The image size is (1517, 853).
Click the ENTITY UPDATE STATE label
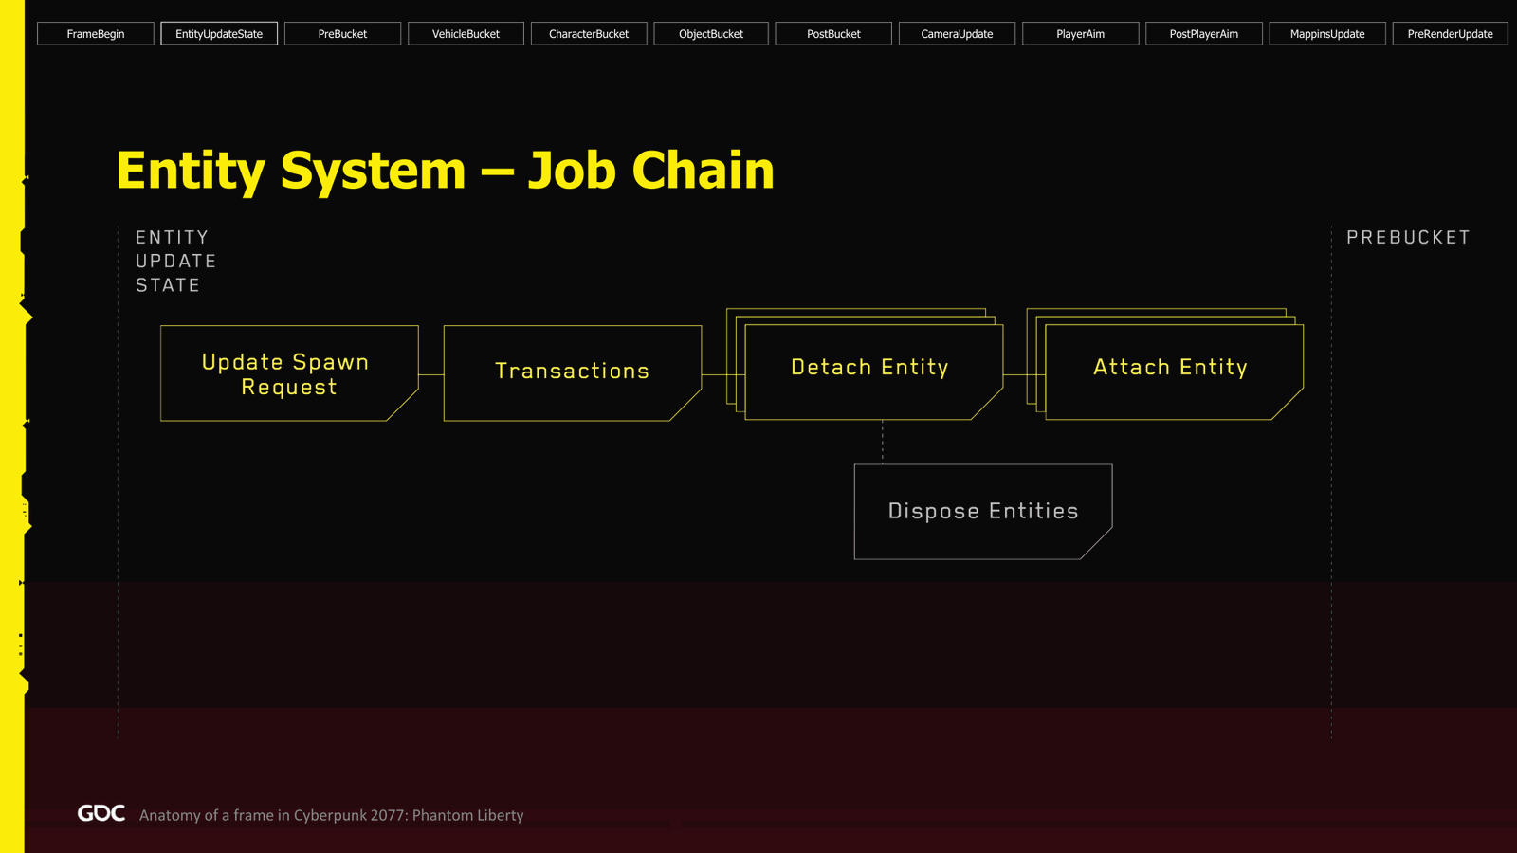pos(175,262)
